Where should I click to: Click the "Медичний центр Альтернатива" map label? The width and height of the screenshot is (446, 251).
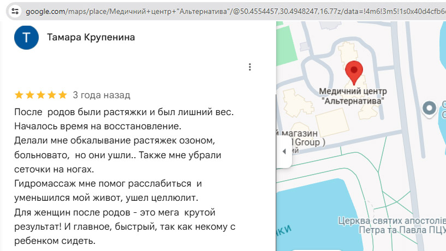click(353, 96)
